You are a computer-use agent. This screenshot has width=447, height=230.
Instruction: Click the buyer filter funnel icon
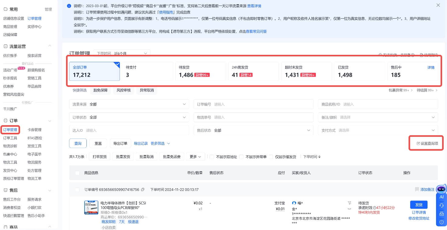click(349, 203)
